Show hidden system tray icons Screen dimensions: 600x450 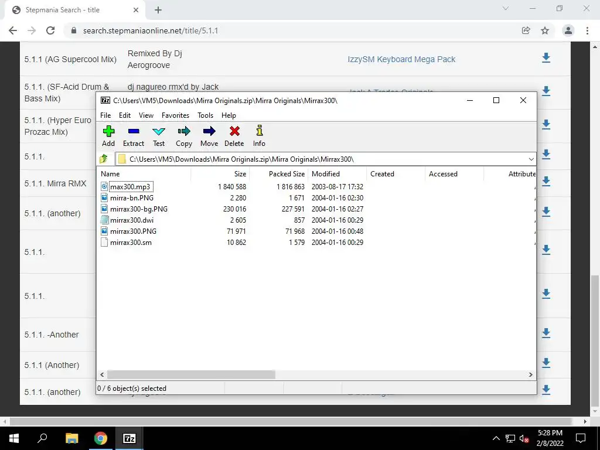point(496,438)
